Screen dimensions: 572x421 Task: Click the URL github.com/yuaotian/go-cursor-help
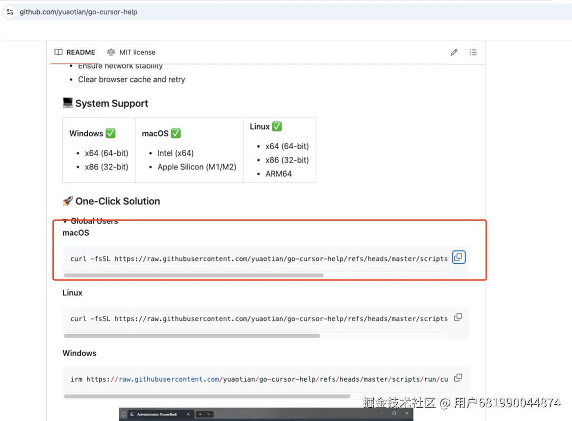coord(78,12)
